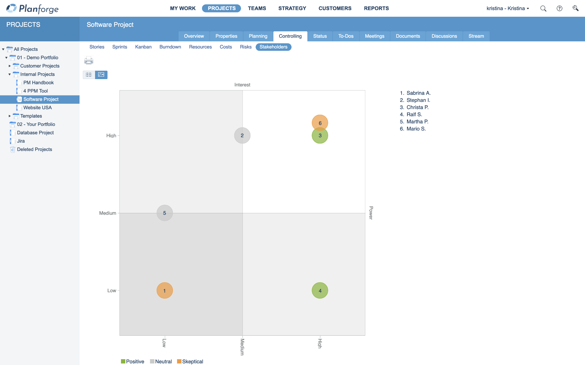This screenshot has width=585, height=365.
Task: Click the Database Project icon
Action: [12, 133]
